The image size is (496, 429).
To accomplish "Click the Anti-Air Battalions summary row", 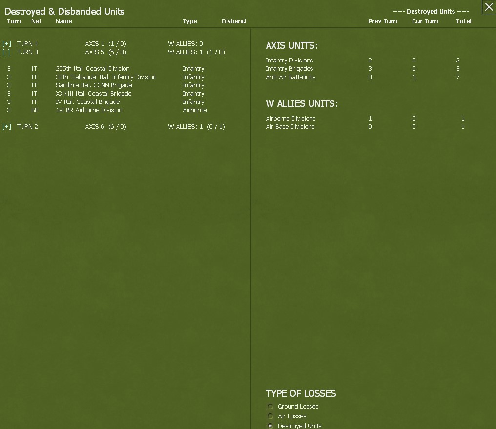I will point(290,77).
